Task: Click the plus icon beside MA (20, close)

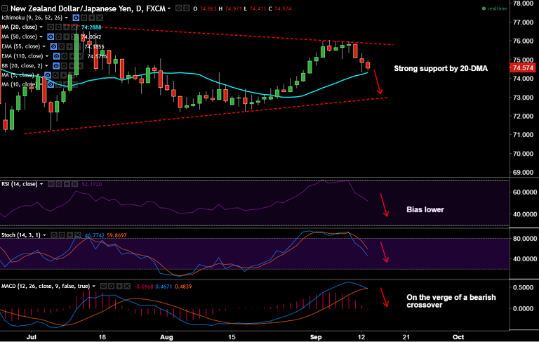Action: [x=67, y=27]
